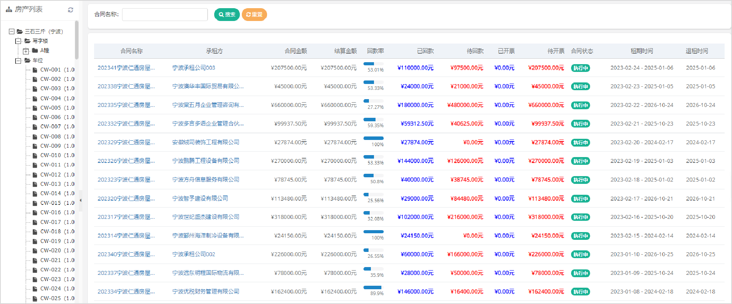This screenshot has width=732, height=304.
Task: Select tree item CW-020
Action: click(x=57, y=251)
